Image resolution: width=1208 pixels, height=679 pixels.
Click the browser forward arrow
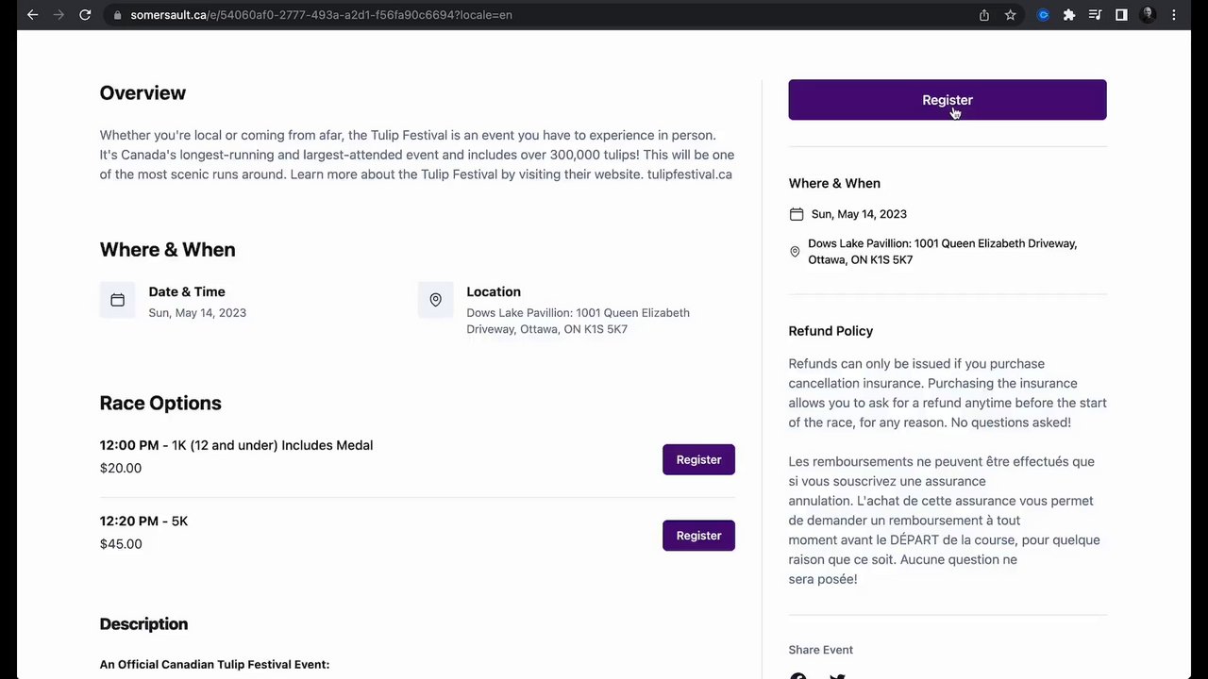click(59, 15)
